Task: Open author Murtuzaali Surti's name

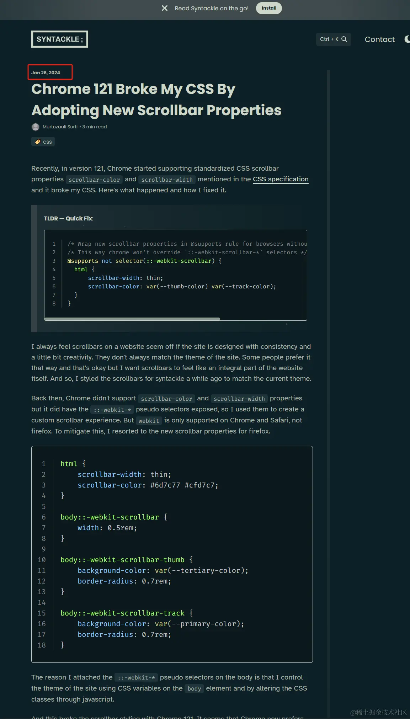Action: point(60,127)
